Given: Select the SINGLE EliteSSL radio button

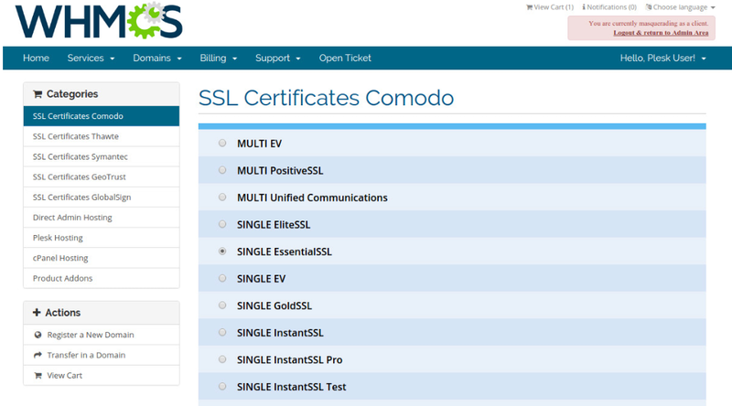Looking at the screenshot, I should [222, 224].
